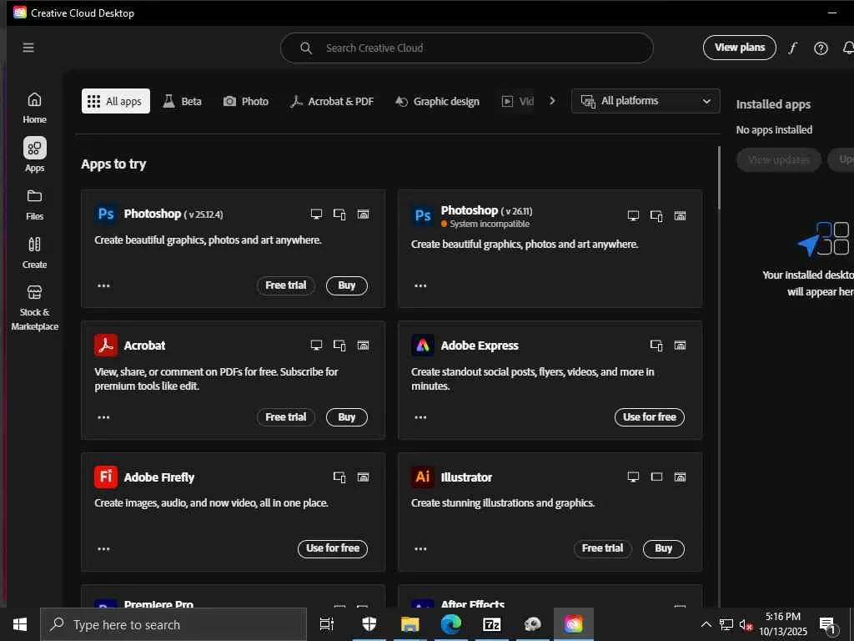Buy Photoshop v25.12.4
Viewport: 854px width, 641px height.
pos(347,285)
